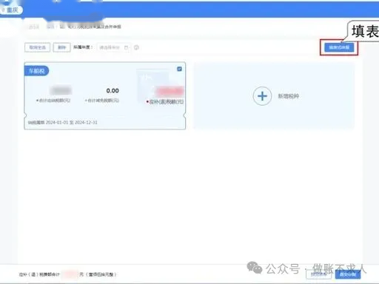Select the 车船税 tag label
The height and width of the screenshot is (284, 379).
coord(36,71)
